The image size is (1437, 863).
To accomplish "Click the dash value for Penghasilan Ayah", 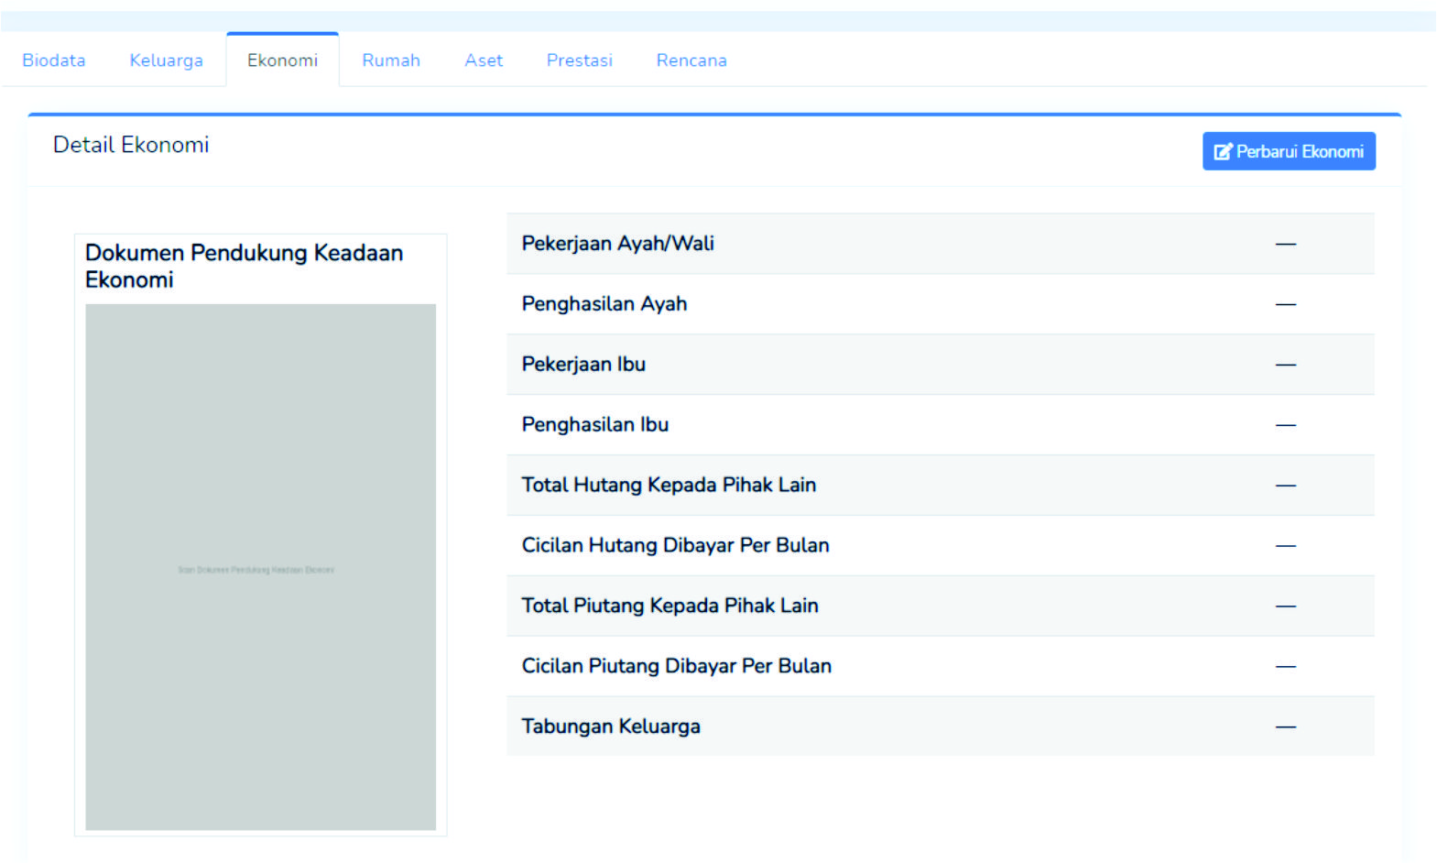I will coord(1286,304).
